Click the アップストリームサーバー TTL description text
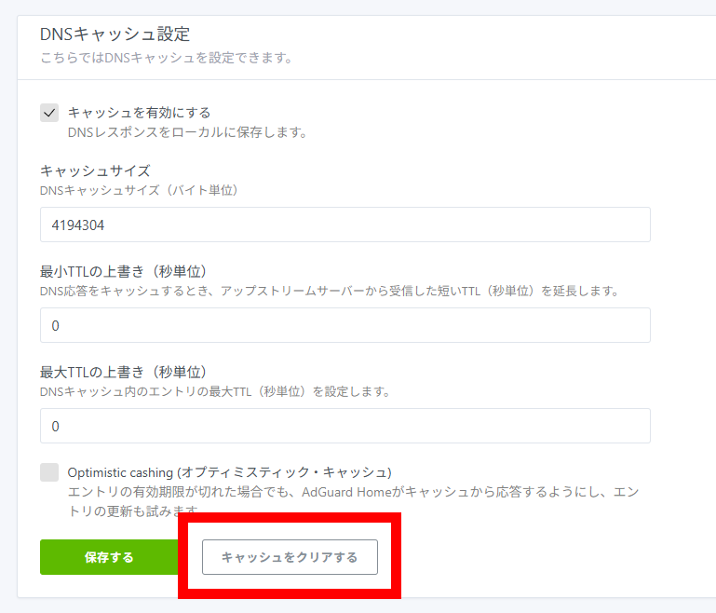716x613 pixels. point(330,291)
